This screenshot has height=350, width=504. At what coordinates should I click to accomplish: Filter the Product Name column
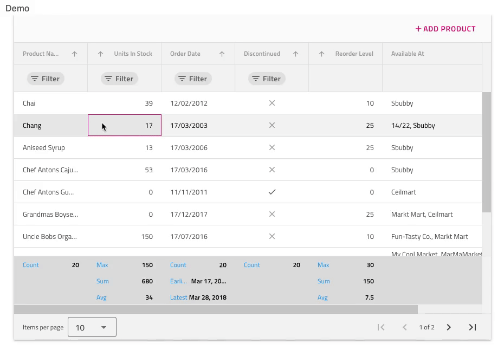[x=46, y=79]
